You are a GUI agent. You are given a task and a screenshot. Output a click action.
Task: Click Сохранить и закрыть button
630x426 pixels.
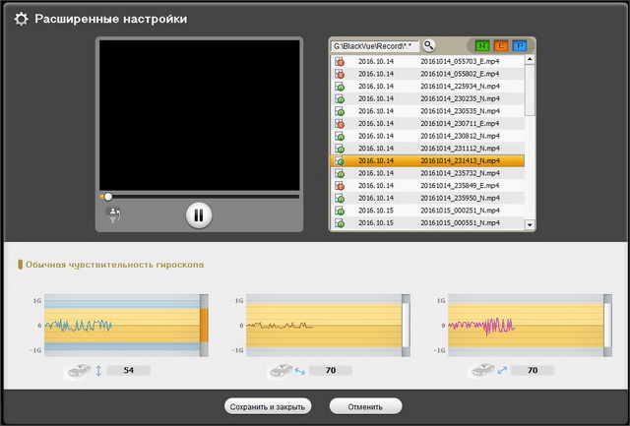pos(268,406)
